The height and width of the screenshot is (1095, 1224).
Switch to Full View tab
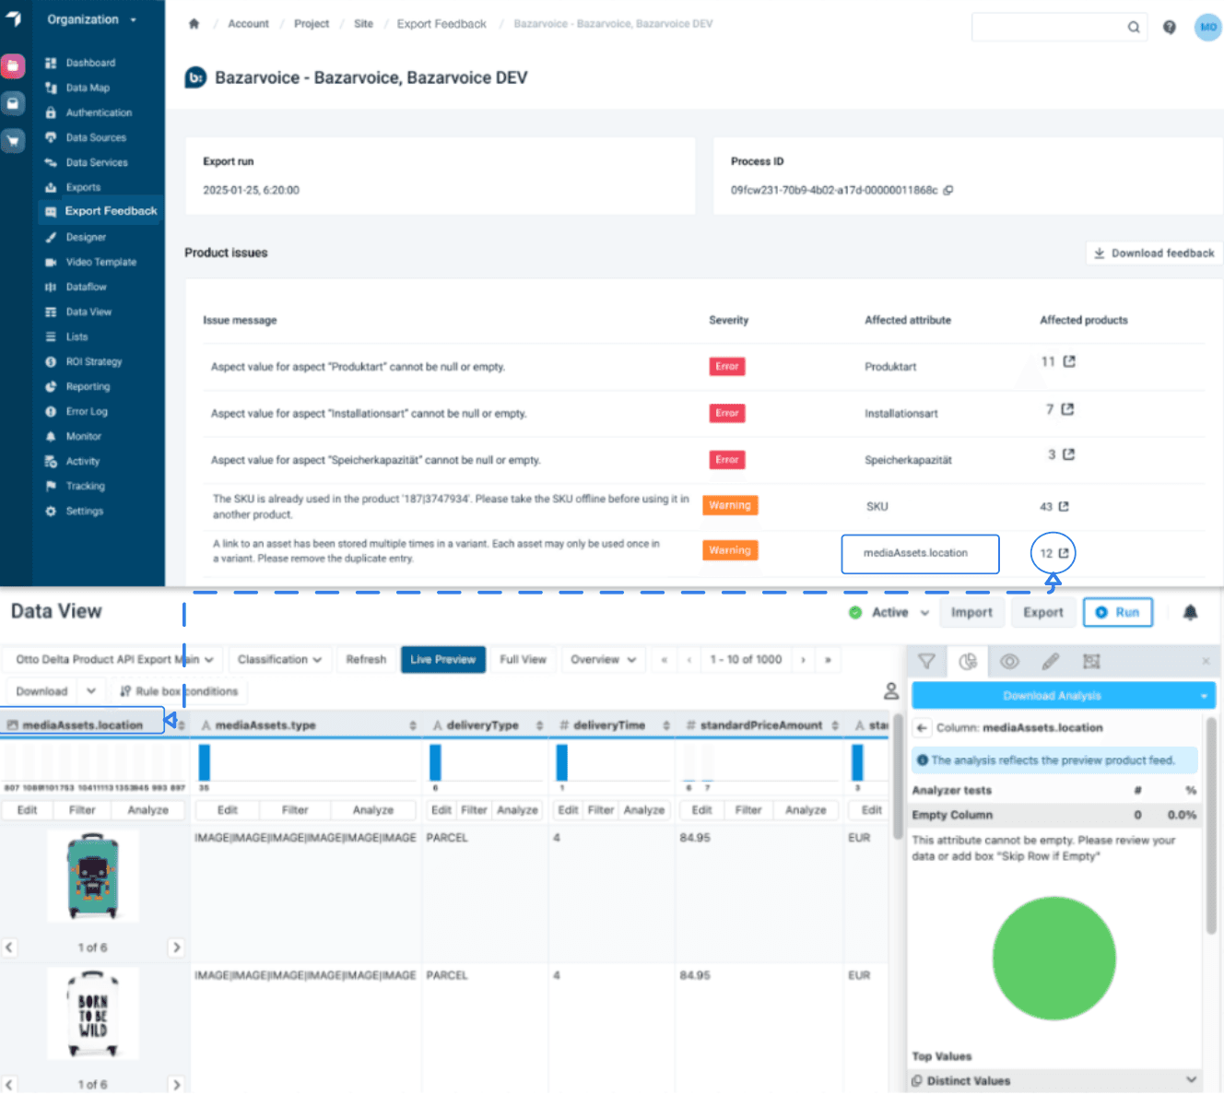pos(523,660)
